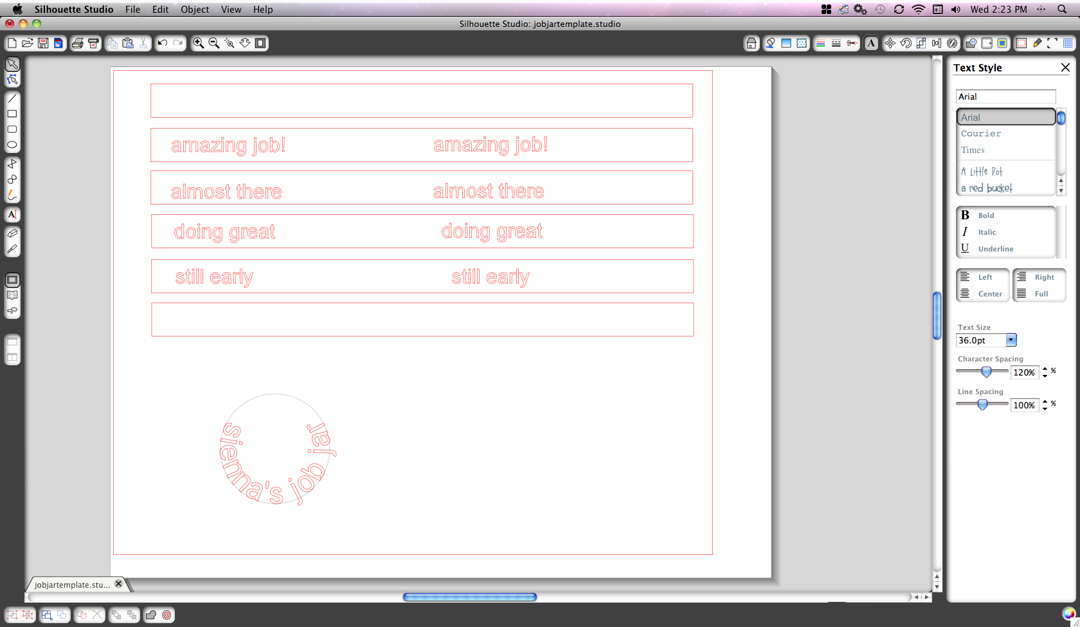Viewport: 1080px width, 627px height.
Task: Open the Library book icon
Action: tap(12, 295)
